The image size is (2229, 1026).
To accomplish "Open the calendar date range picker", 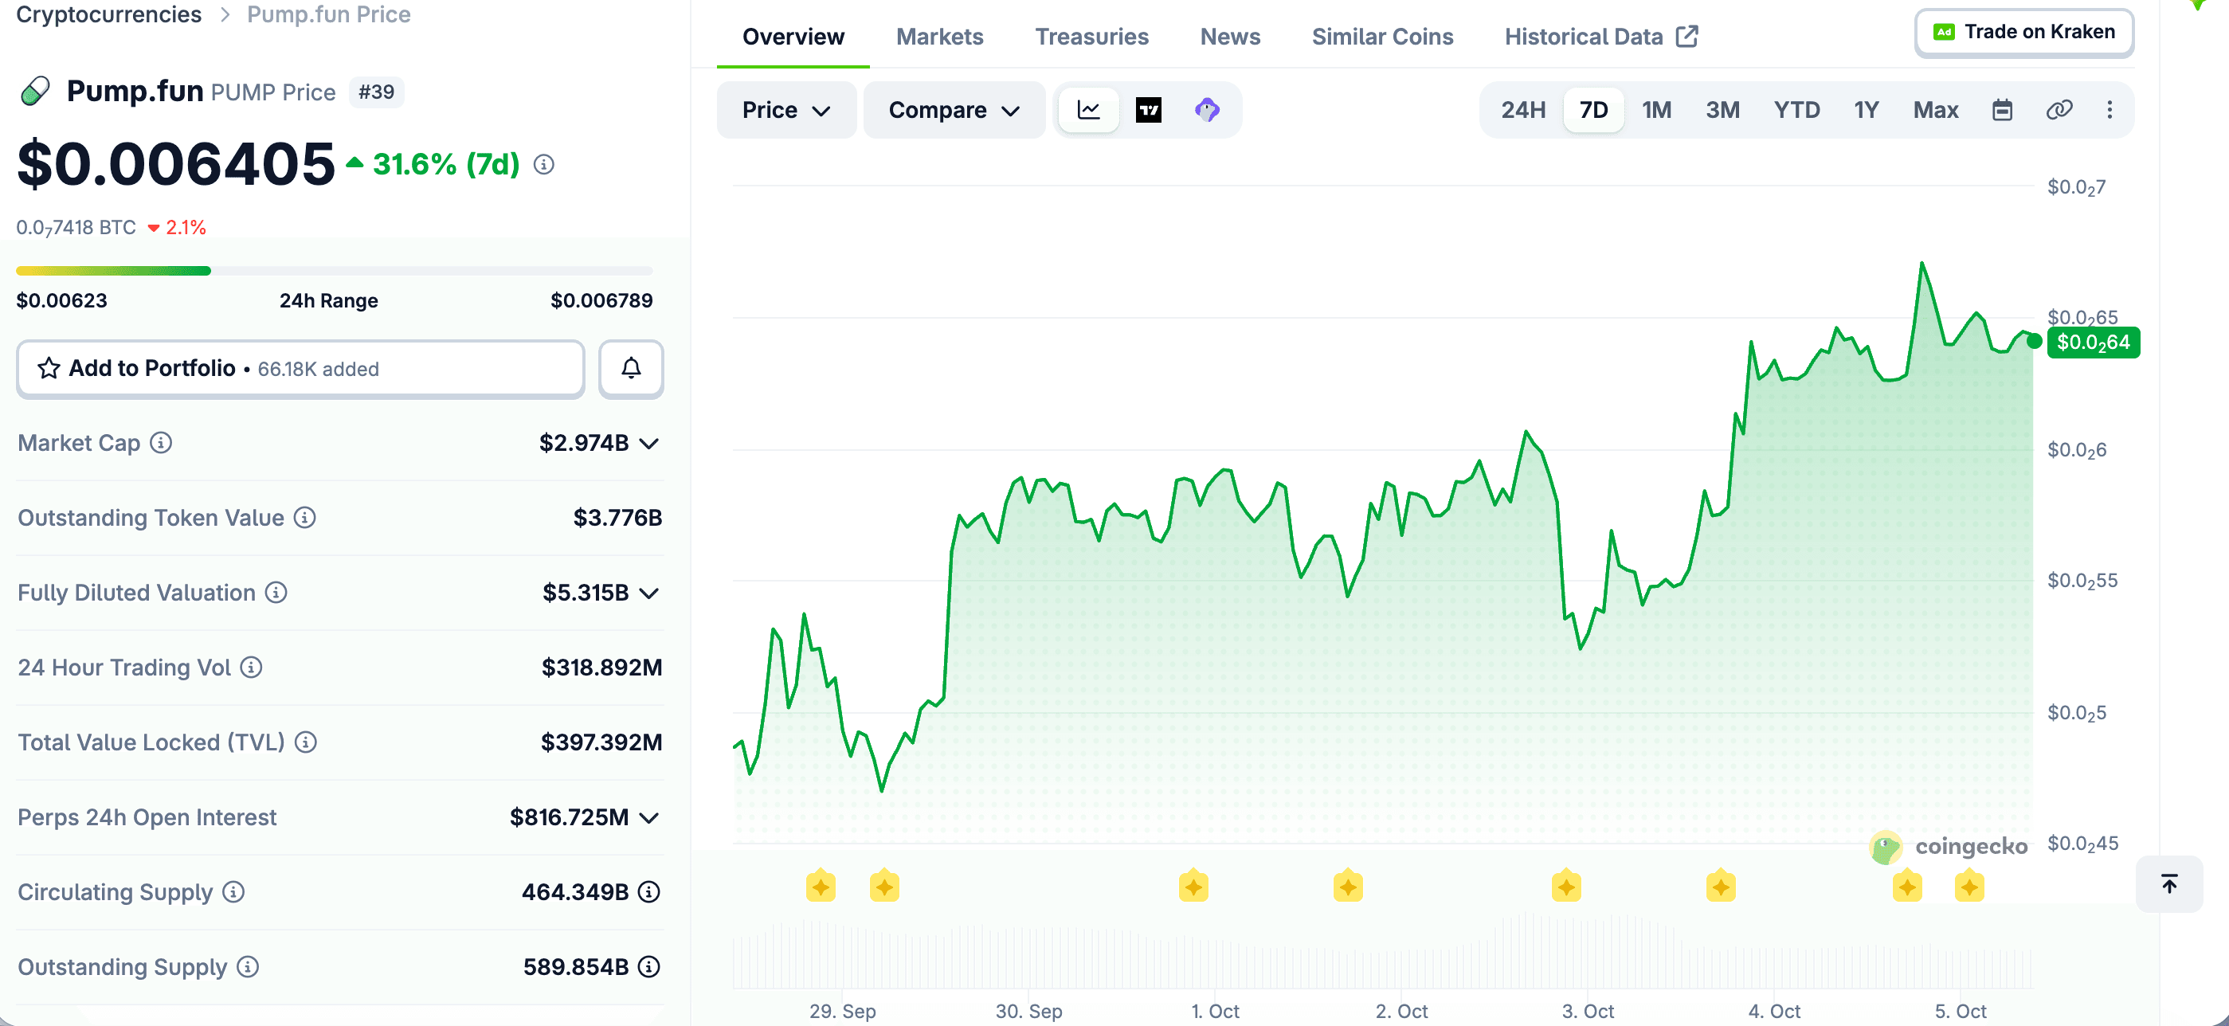I will (x=2001, y=110).
